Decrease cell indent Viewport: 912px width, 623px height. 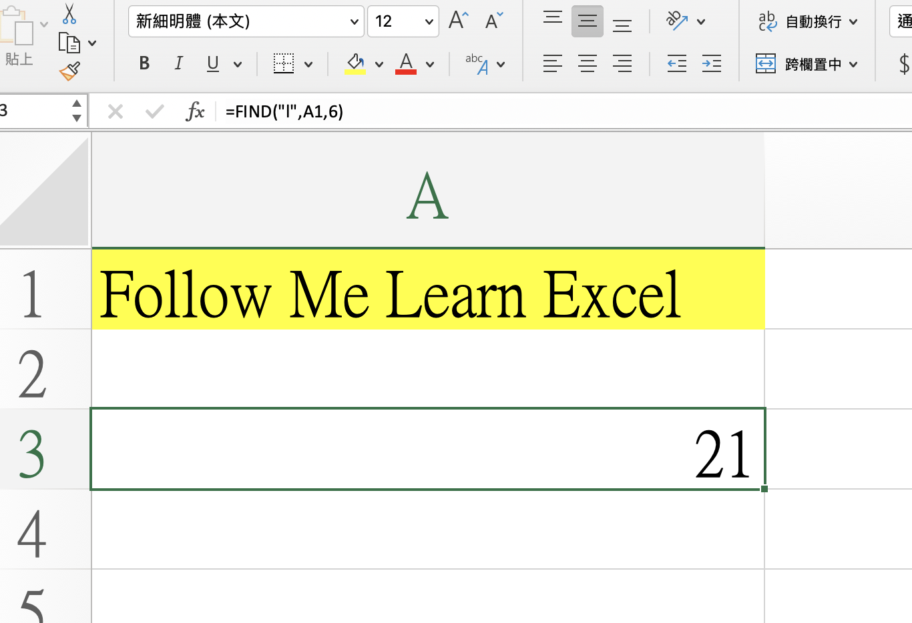(677, 64)
